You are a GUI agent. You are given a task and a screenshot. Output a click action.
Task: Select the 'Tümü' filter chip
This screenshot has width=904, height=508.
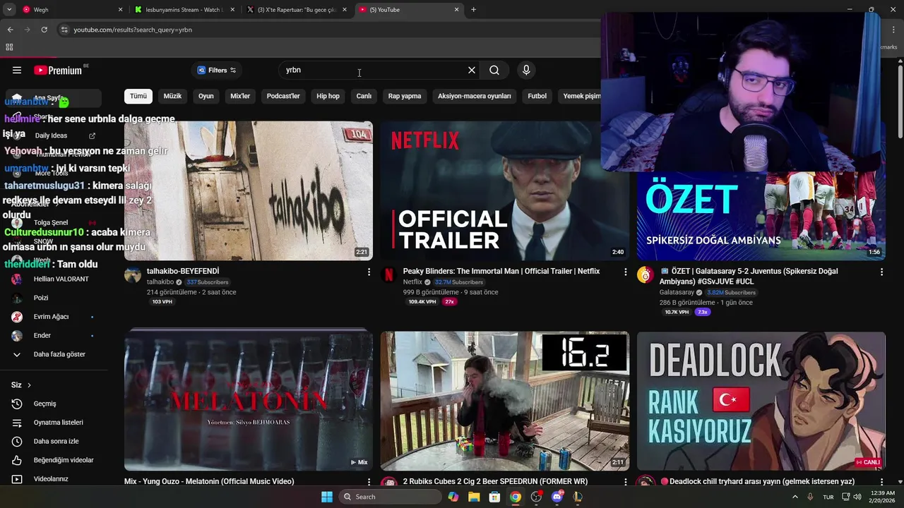click(138, 96)
